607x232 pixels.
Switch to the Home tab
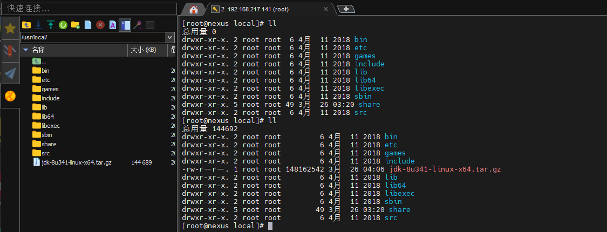193,9
